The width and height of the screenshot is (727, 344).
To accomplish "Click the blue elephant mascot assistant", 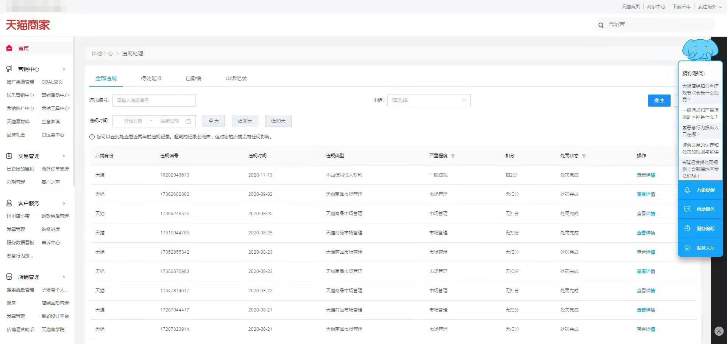I will coord(700,50).
